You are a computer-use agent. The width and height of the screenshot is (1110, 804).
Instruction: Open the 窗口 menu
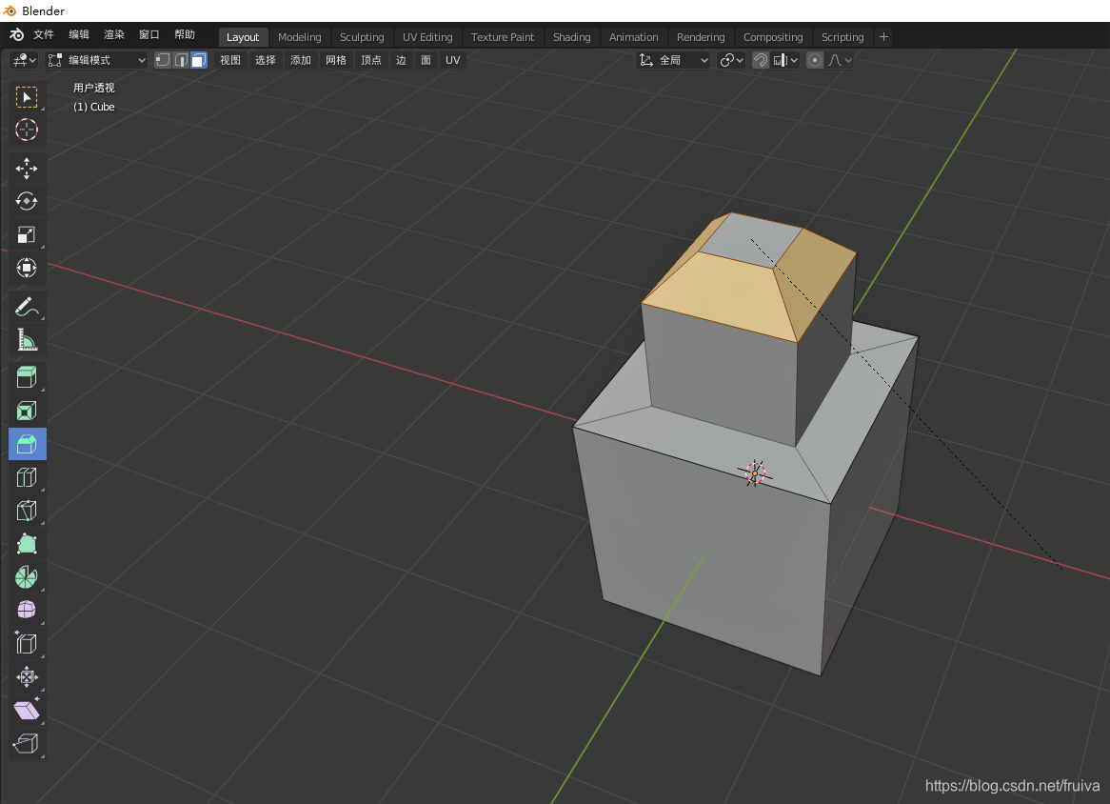(149, 34)
